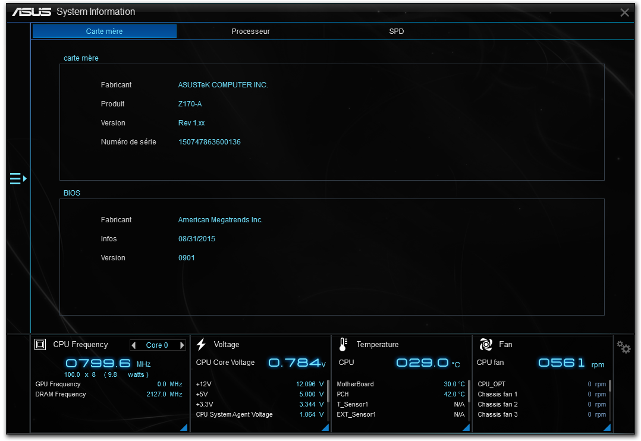Expand Temperature panel corner triangle
This screenshot has width=641, height=441.
[x=466, y=427]
